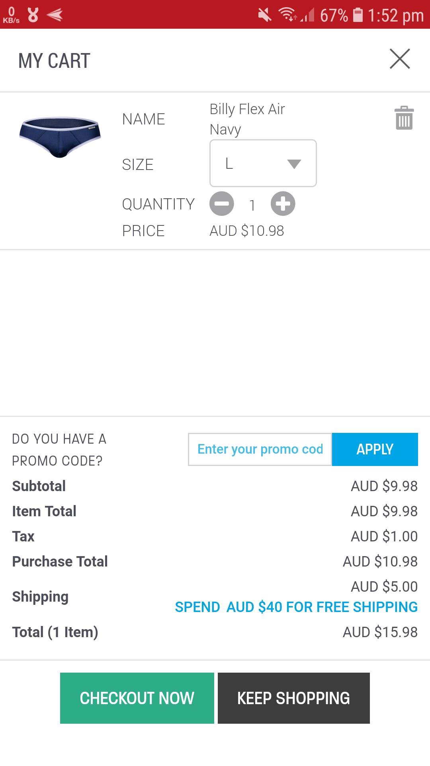Decrease quantity with the minus button
The height and width of the screenshot is (766, 430).
[x=222, y=204]
